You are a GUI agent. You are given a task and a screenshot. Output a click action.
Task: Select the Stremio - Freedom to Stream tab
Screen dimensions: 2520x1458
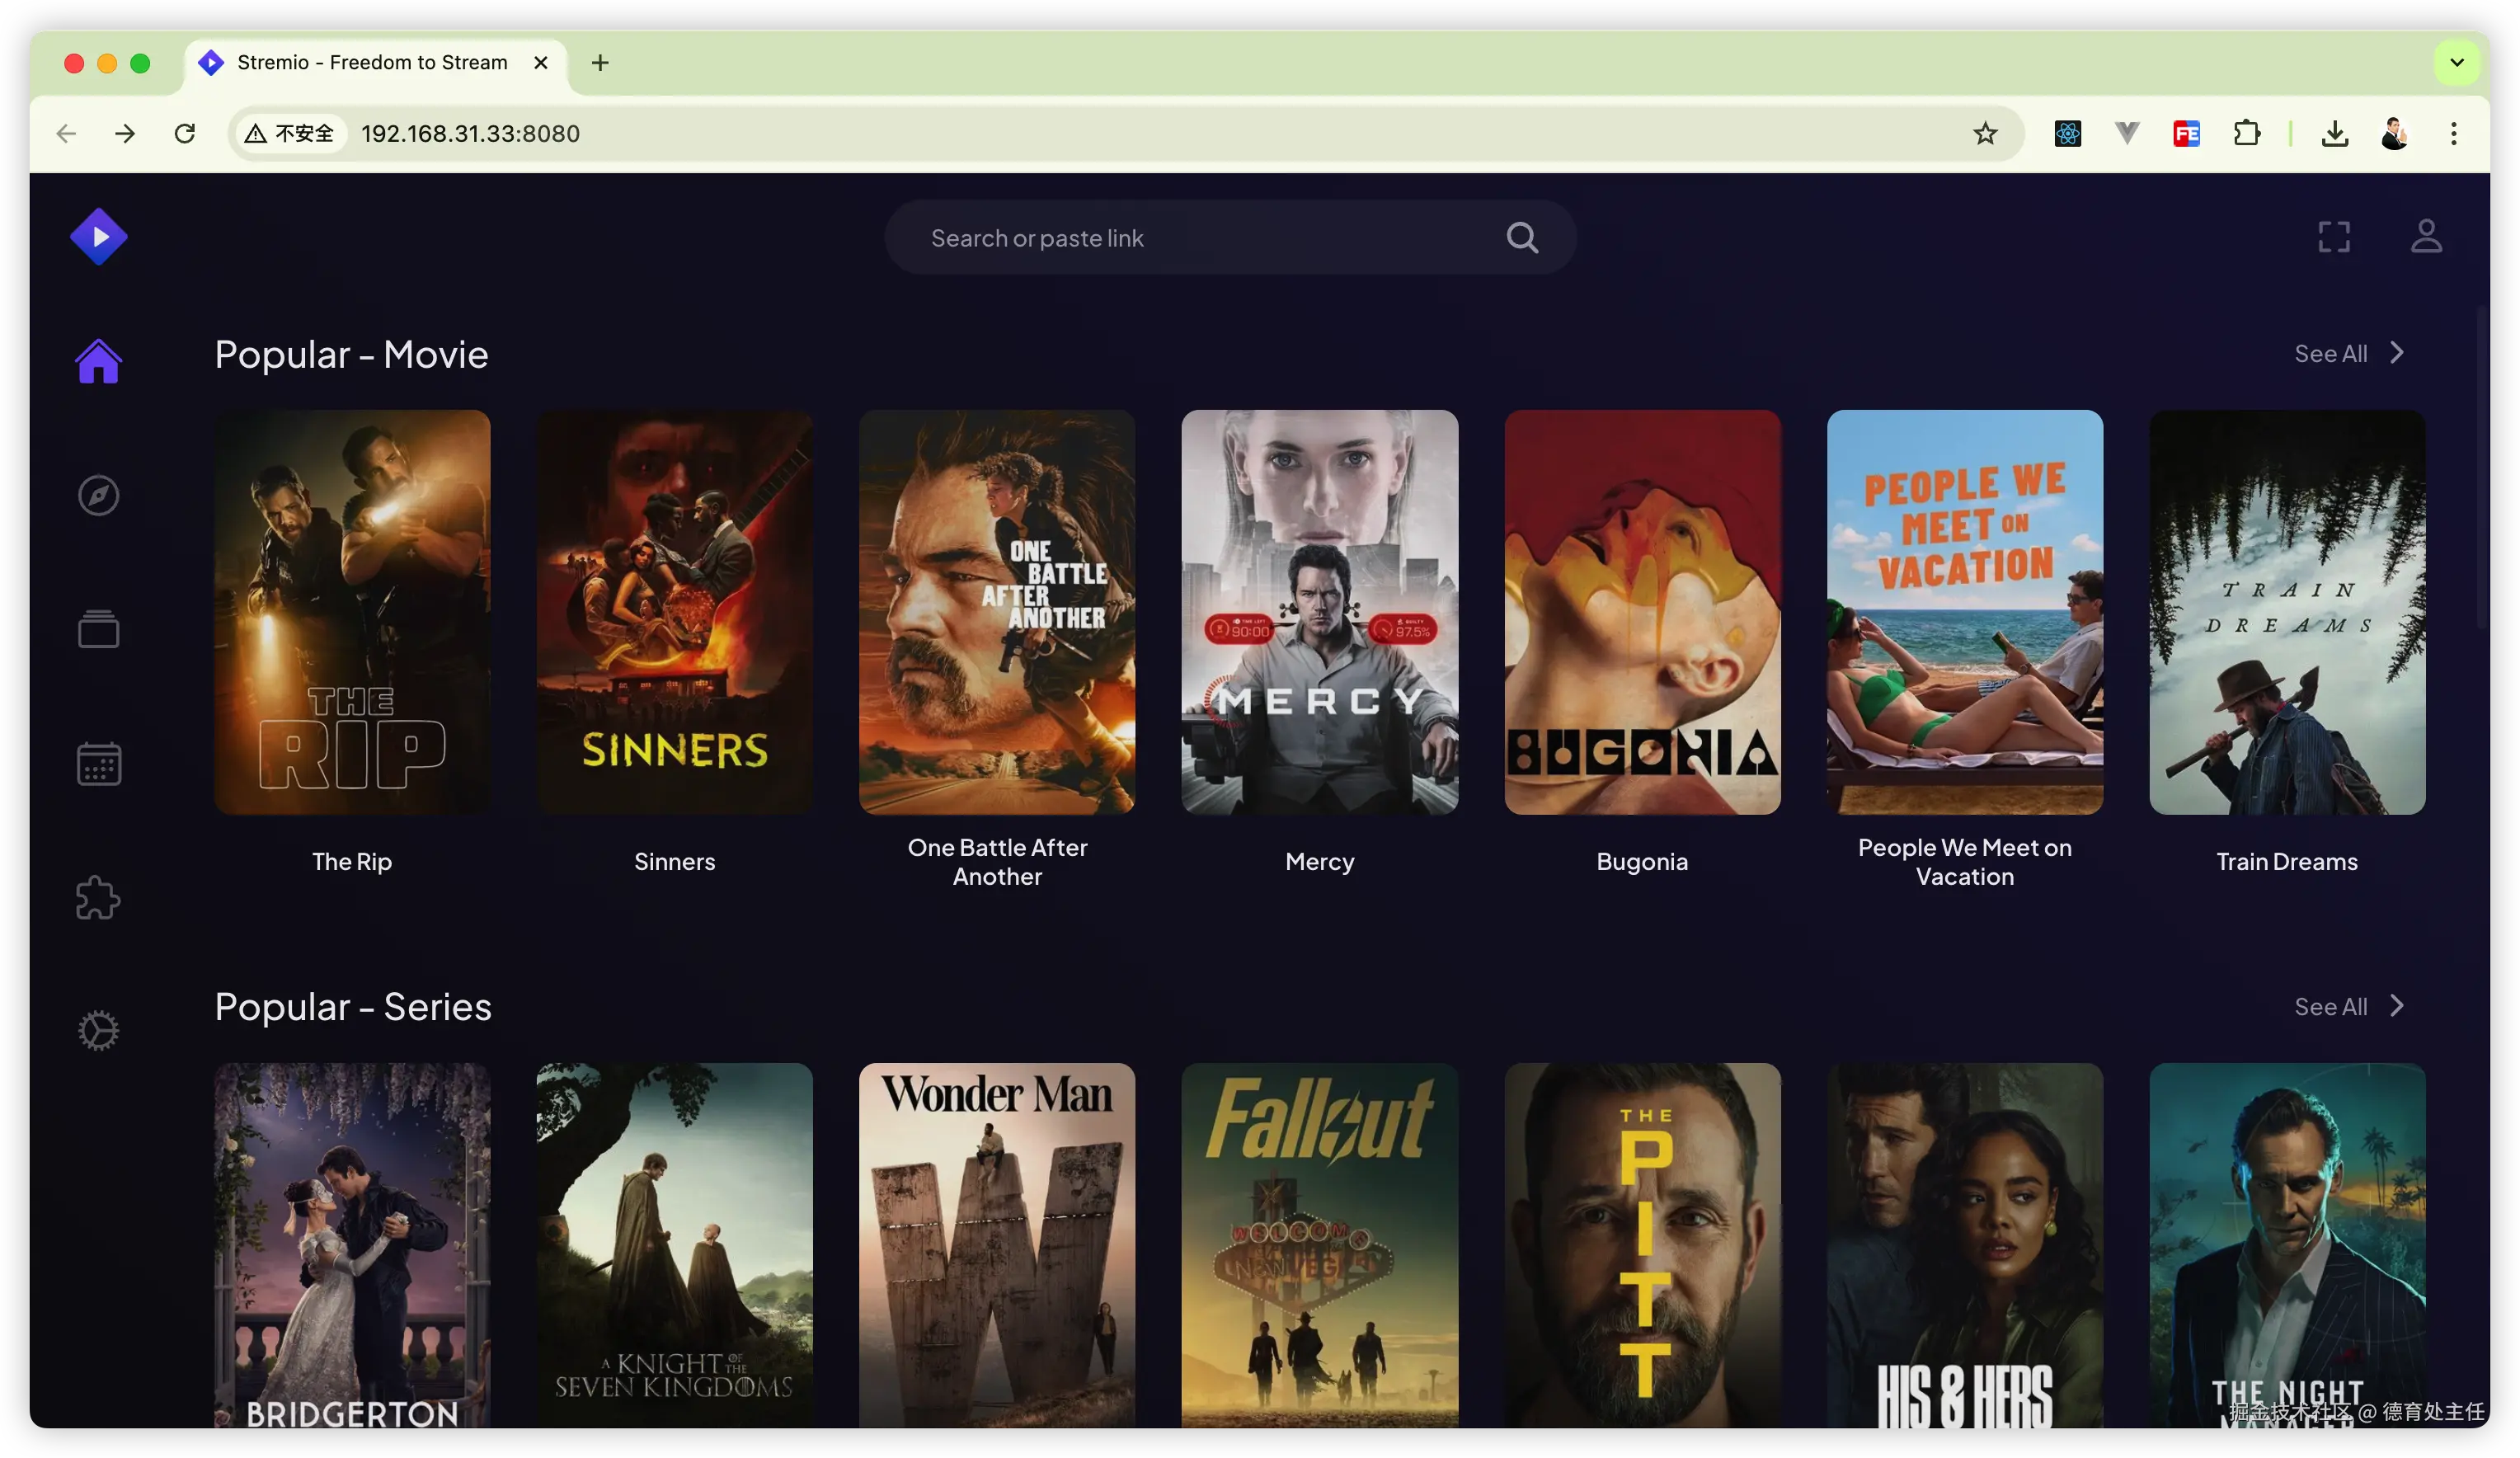(x=372, y=63)
